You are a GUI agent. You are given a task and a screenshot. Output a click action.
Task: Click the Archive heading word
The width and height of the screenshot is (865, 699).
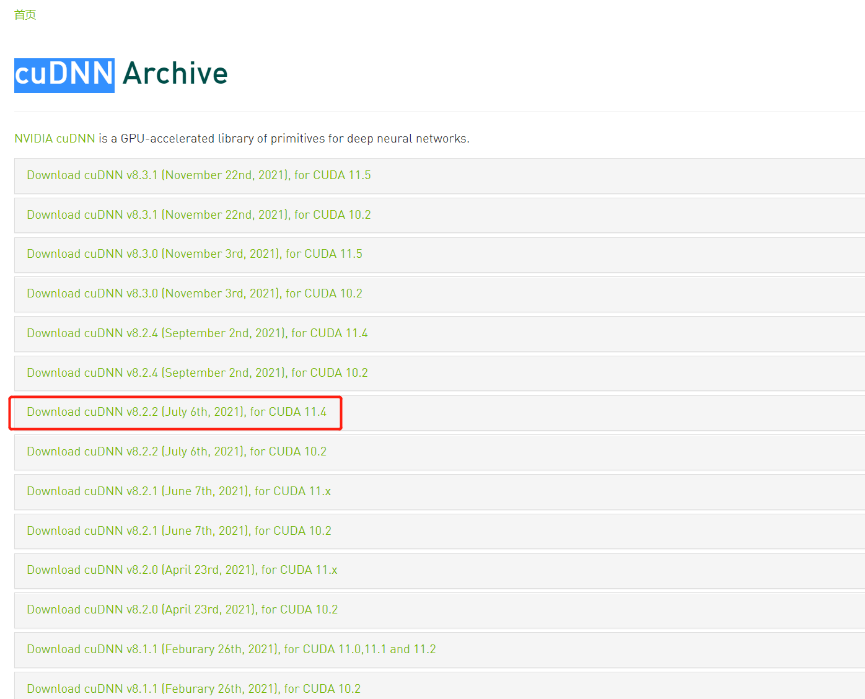point(175,74)
